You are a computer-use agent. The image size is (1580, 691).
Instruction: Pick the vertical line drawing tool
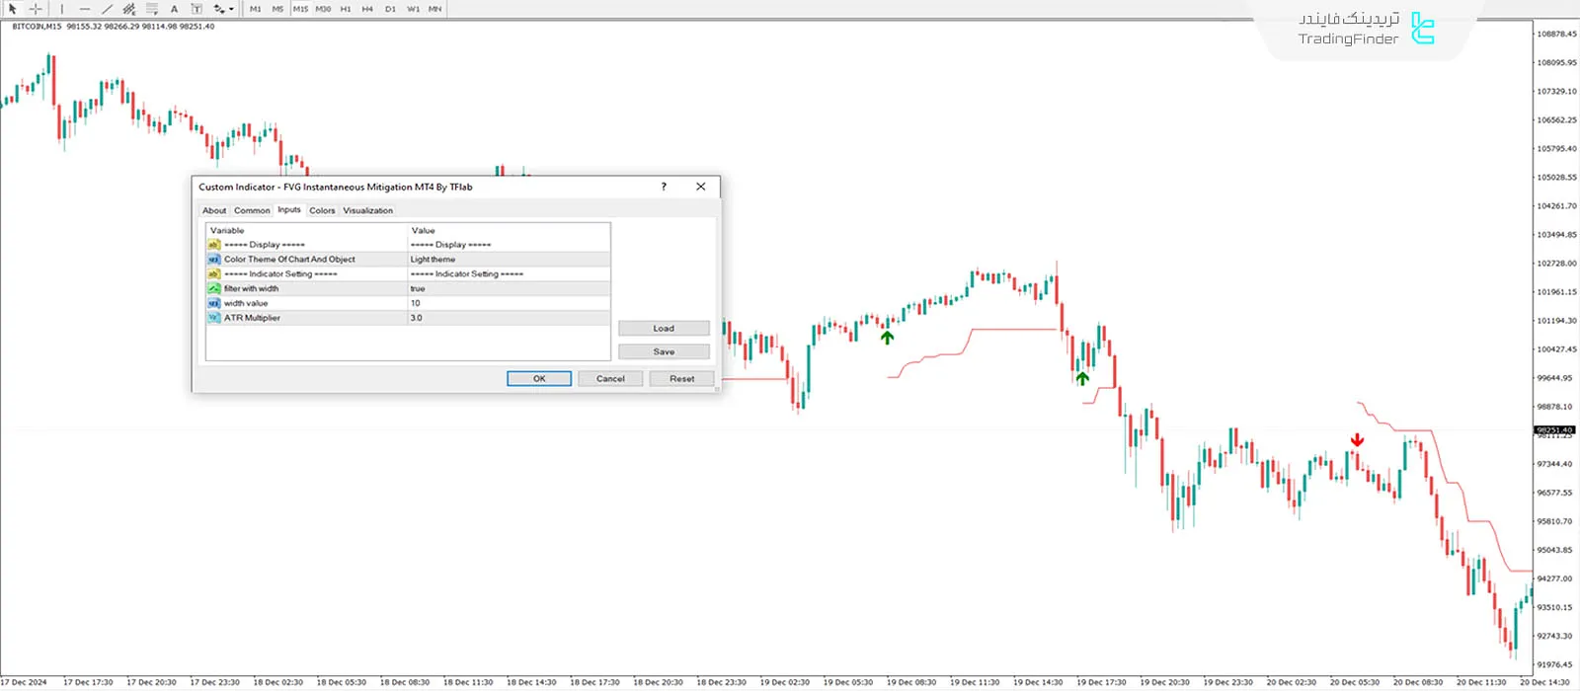pyautogui.click(x=62, y=9)
